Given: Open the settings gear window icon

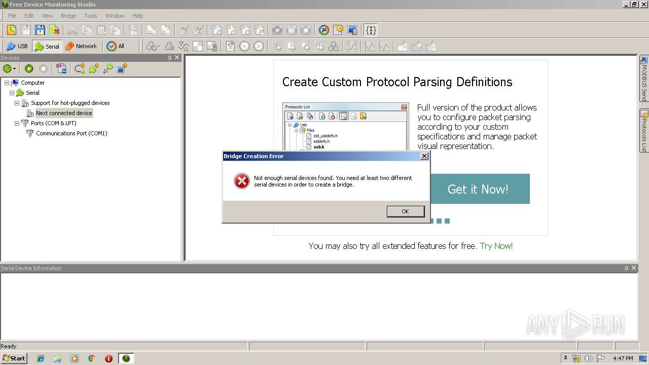Looking at the screenshot, I should pos(338,30).
